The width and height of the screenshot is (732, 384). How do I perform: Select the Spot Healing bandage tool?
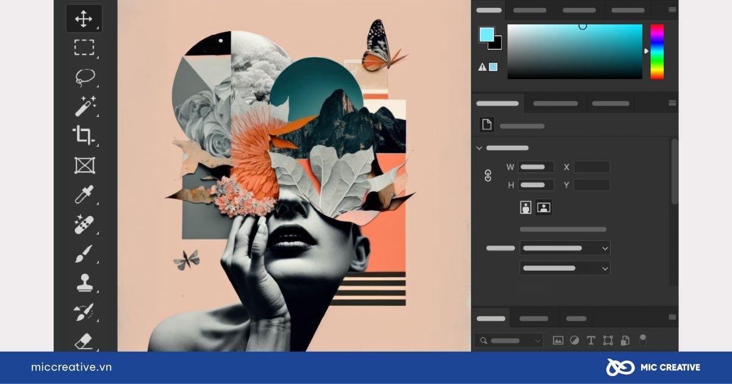tap(84, 224)
